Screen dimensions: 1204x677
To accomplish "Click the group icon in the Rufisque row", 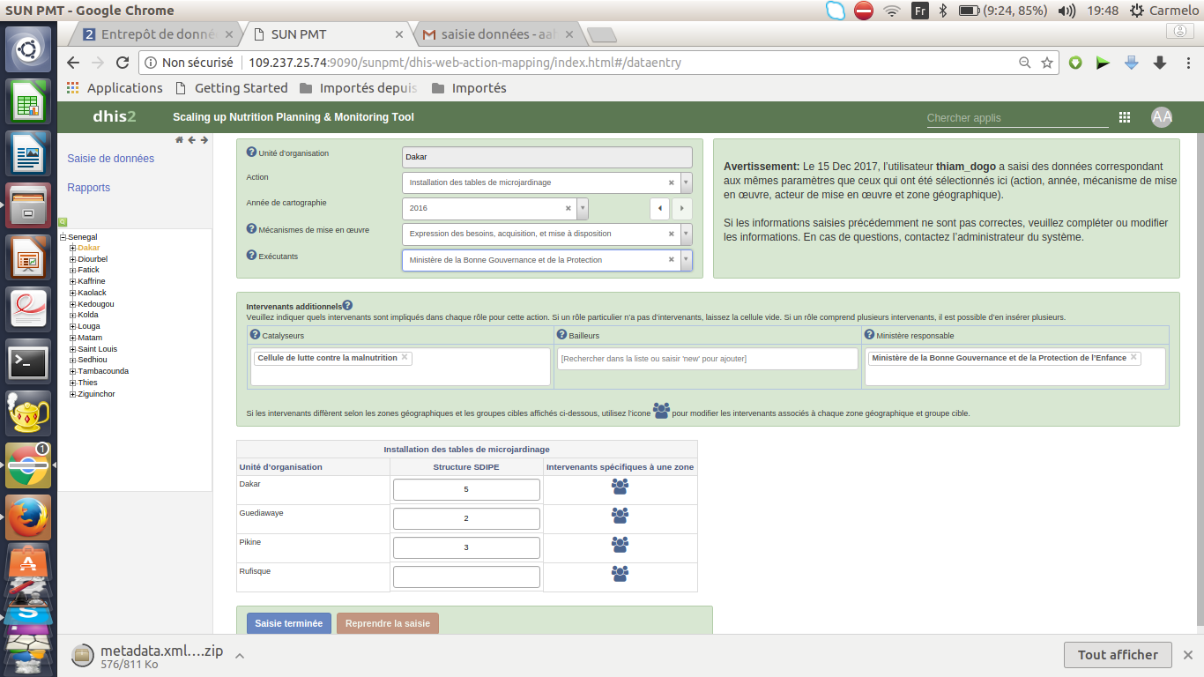I will [x=620, y=574].
